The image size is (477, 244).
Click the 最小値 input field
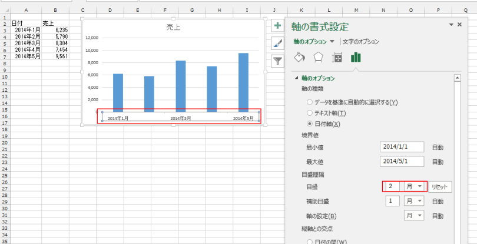402,147
